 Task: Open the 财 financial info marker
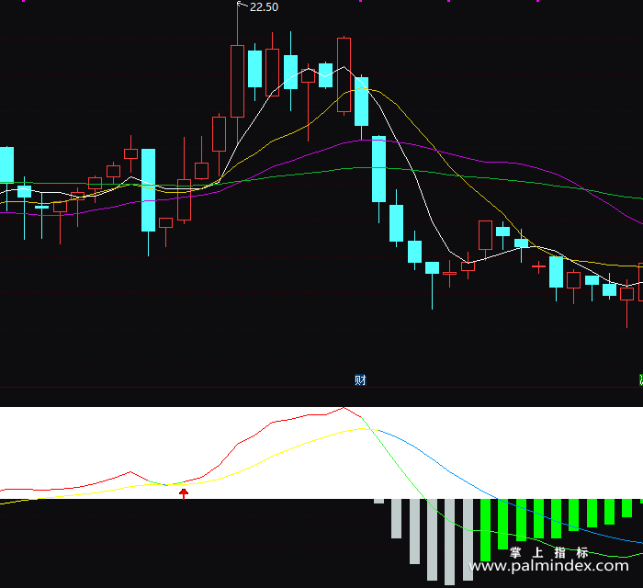pyautogui.click(x=360, y=380)
